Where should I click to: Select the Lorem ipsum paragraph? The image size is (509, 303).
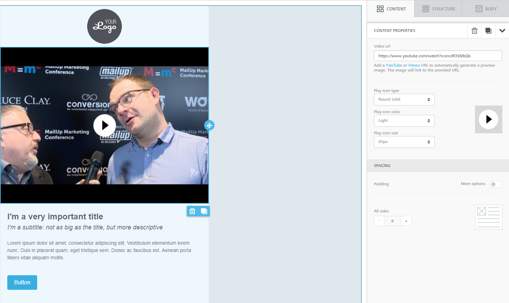click(100, 250)
